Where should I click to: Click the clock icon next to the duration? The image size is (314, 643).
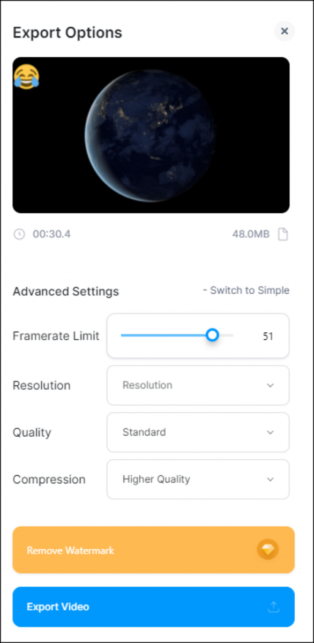[x=19, y=234]
